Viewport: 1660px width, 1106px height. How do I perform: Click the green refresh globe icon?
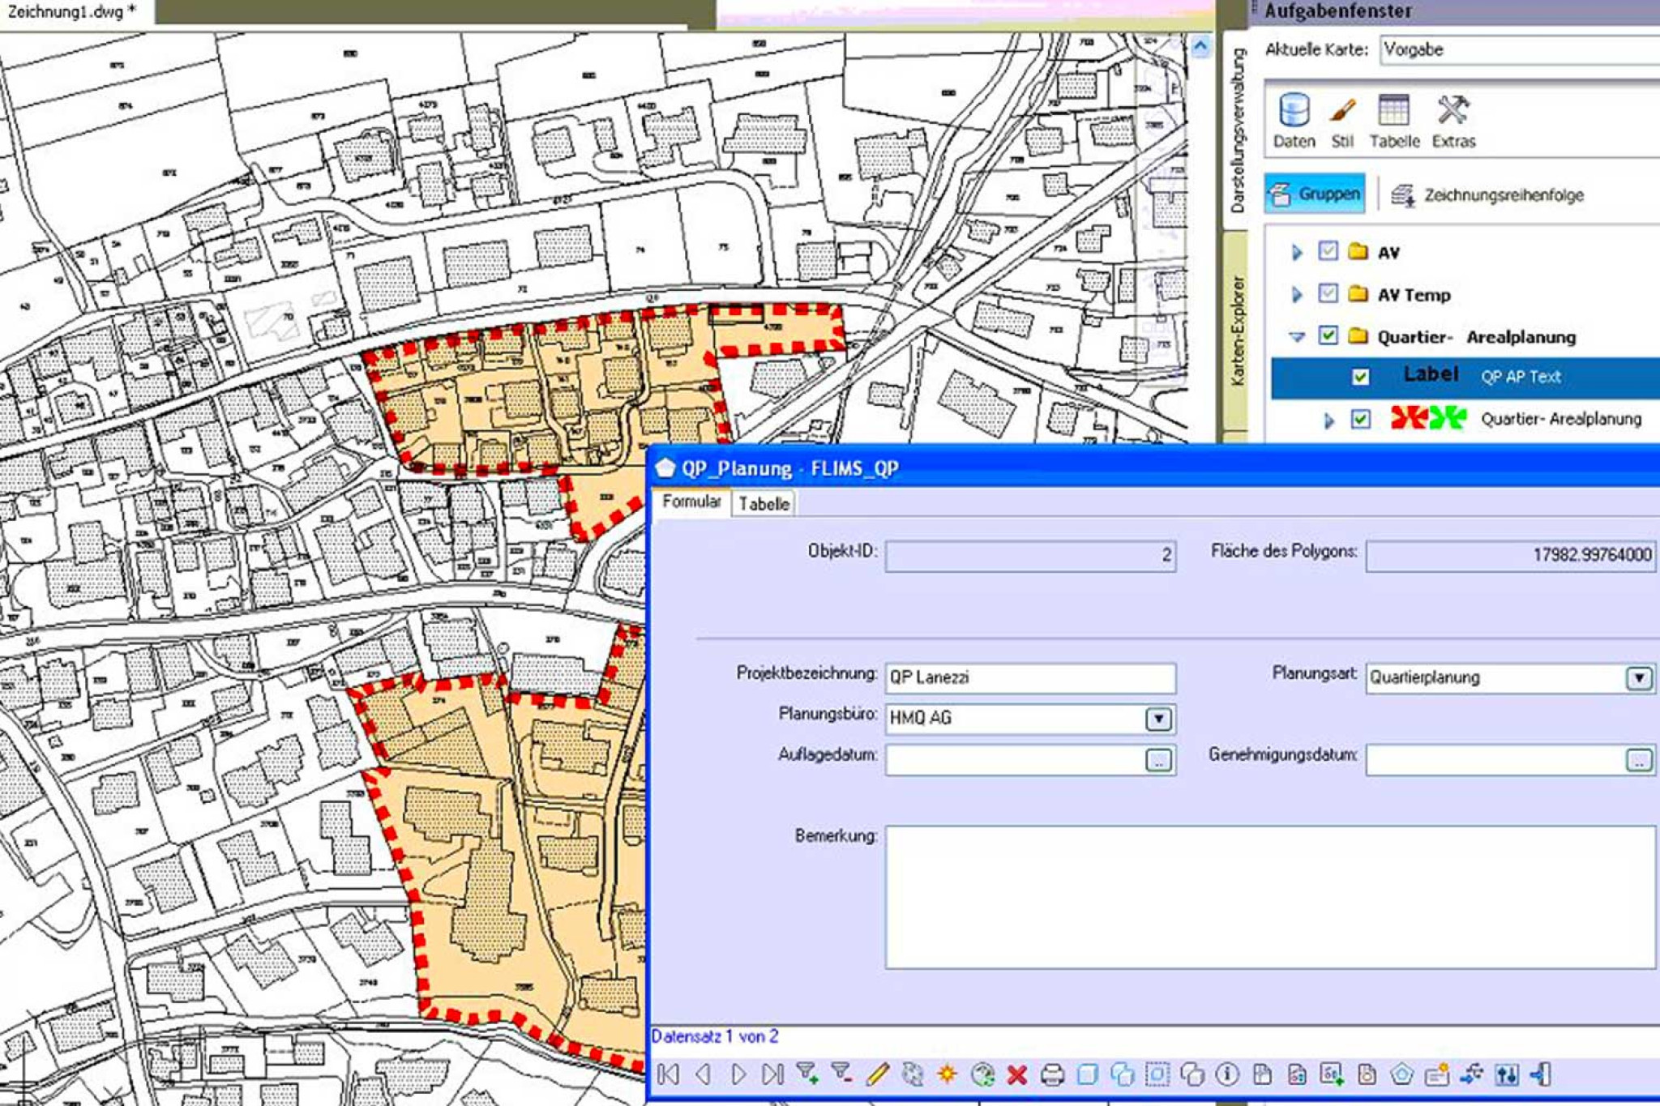click(x=982, y=1074)
